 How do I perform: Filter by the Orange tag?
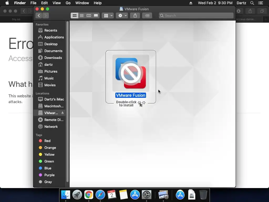(x=49, y=148)
